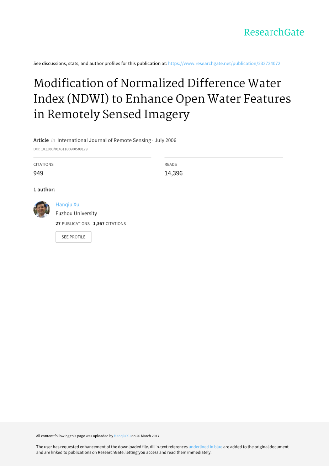
Task: Click the July 2006 publication date
Action: [x=165, y=140]
